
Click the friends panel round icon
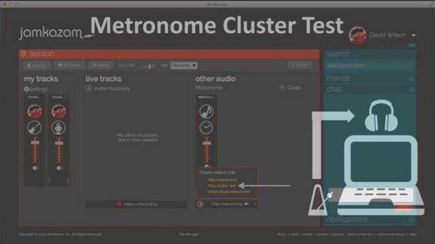click(412, 79)
